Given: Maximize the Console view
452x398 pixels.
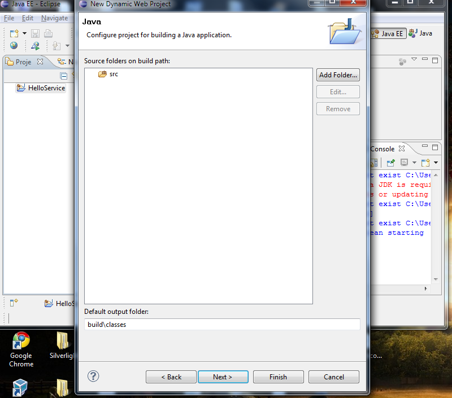Looking at the screenshot, I should tap(435, 147).
